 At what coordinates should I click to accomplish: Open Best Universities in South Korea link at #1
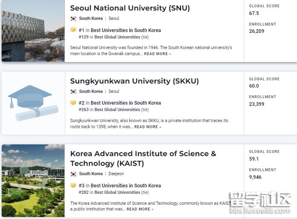126,30
